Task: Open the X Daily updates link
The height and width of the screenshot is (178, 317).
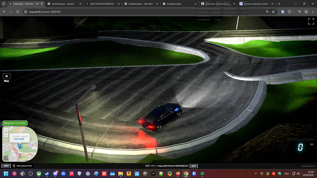Action: 22,166
